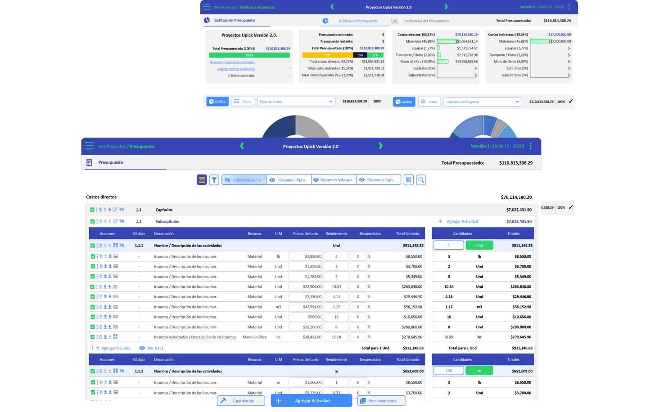Toggle checkbox for activity 1.1.1
This screenshot has width=659, height=412.
click(x=93, y=246)
